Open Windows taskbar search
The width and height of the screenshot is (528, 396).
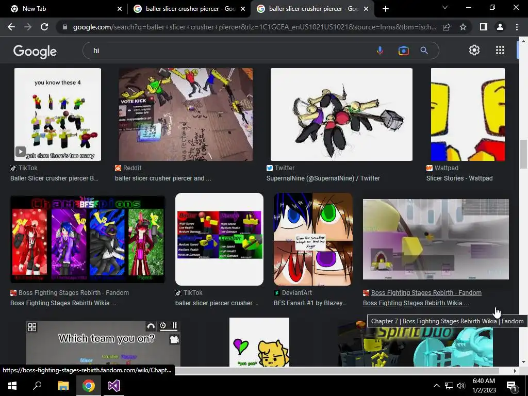[x=37, y=386]
